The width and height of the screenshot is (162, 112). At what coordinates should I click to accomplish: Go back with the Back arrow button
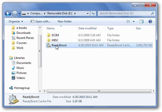[x=8, y=13]
